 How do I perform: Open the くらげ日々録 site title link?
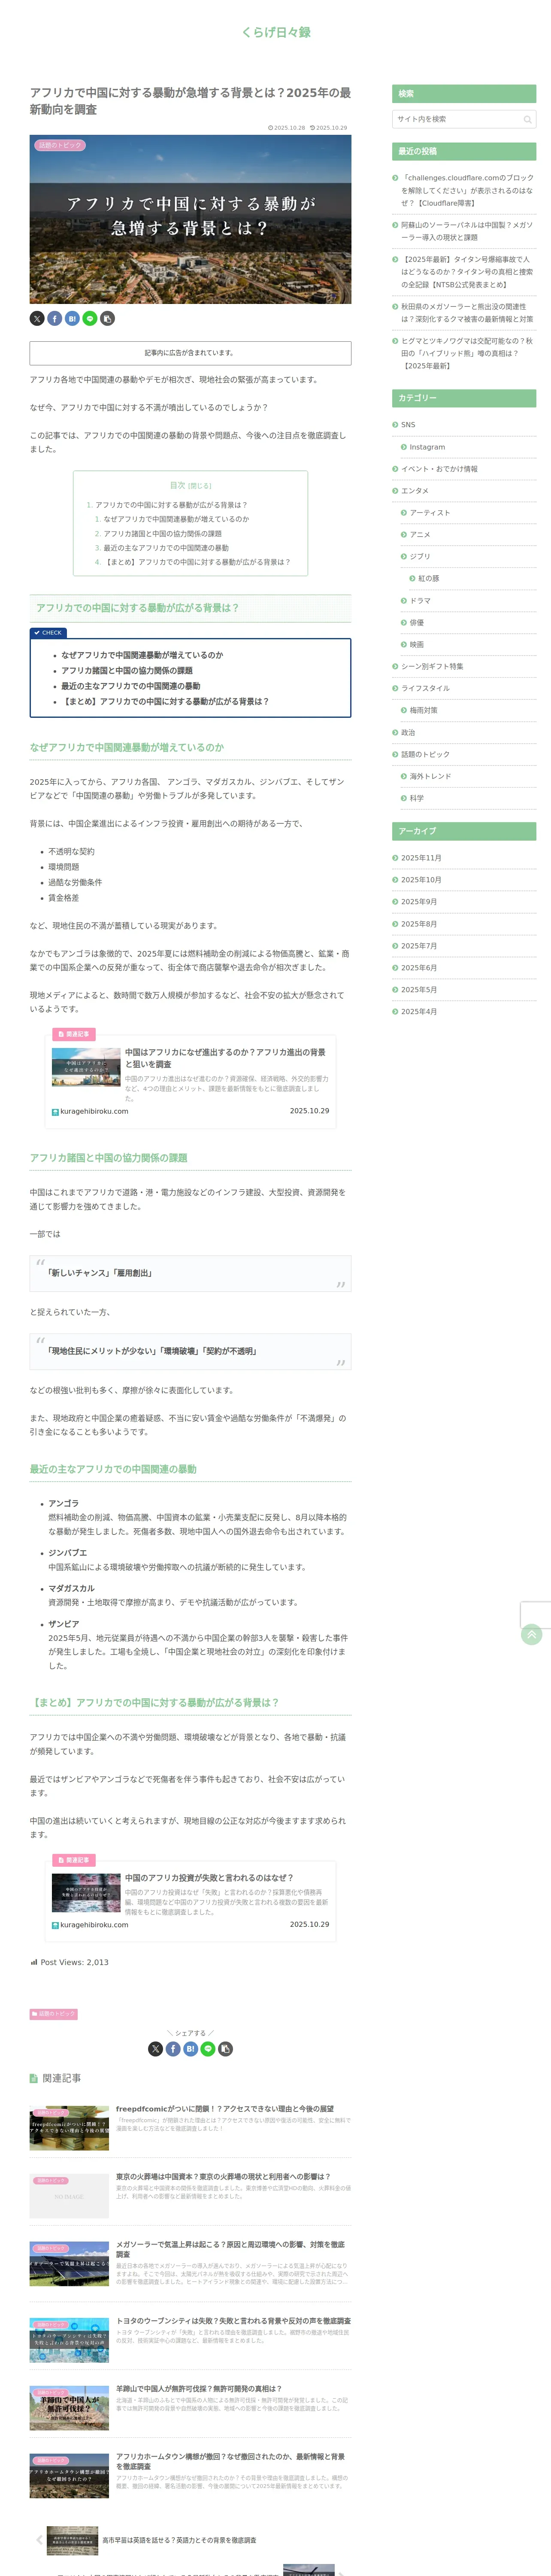pos(275,32)
